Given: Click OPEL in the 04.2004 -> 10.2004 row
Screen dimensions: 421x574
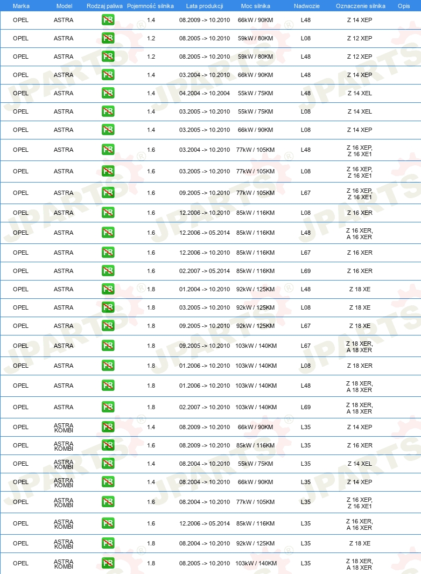Looking at the screenshot, I should click(20, 93).
